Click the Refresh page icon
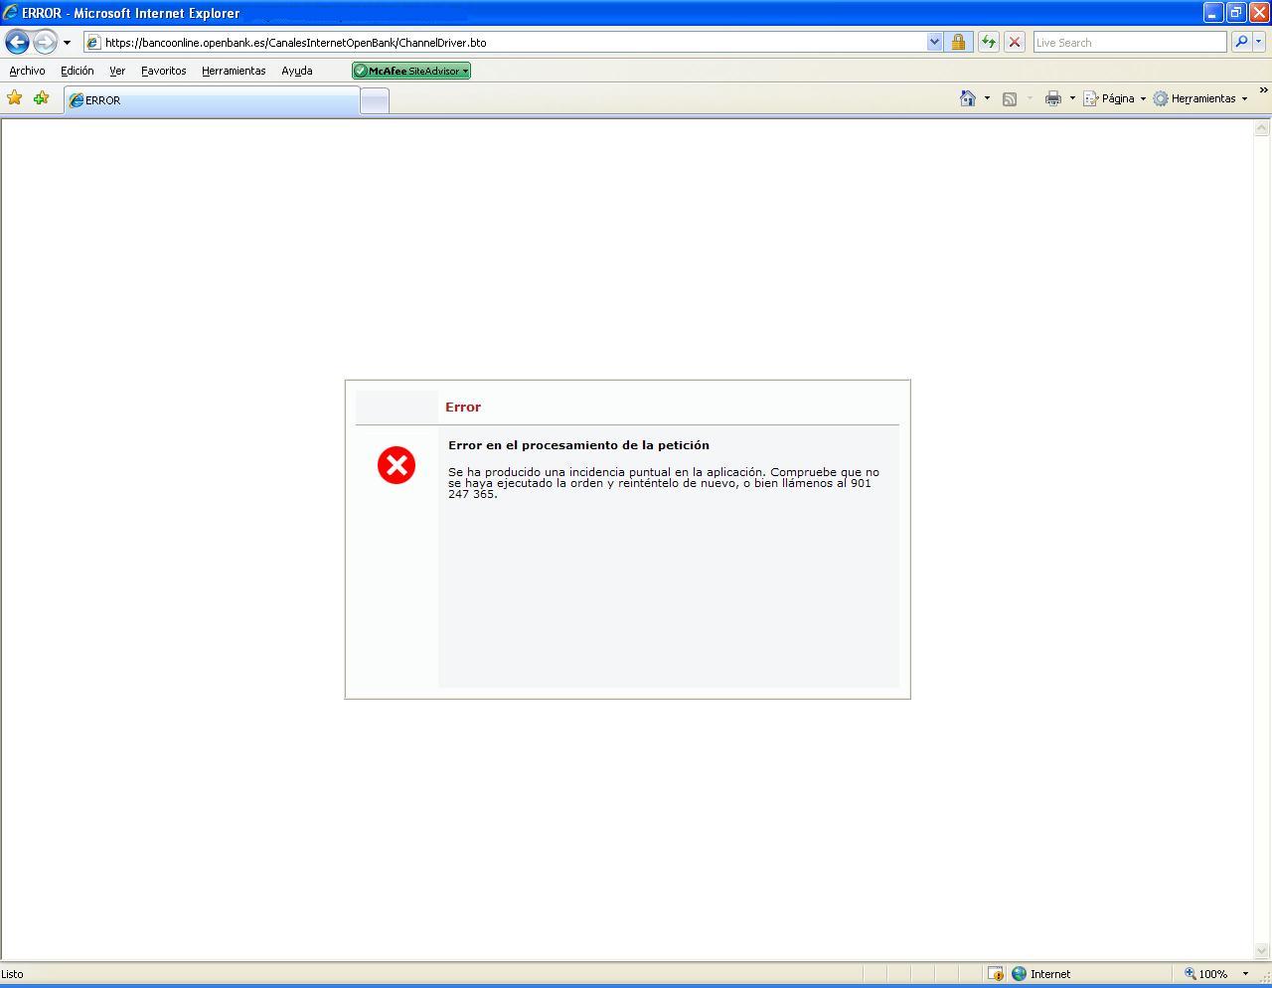This screenshot has height=988, width=1272. [988, 42]
